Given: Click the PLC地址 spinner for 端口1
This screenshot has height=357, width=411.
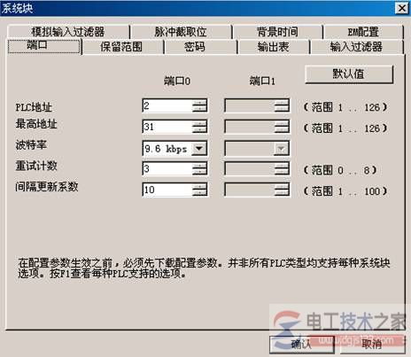Looking at the screenshot, I should tap(282, 105).
